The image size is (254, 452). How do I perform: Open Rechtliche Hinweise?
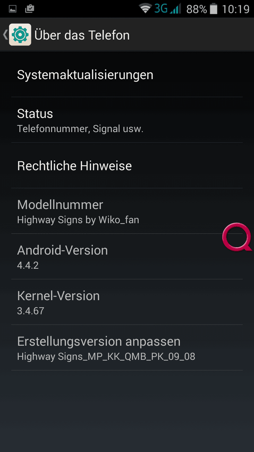click(x=127, y=165)
